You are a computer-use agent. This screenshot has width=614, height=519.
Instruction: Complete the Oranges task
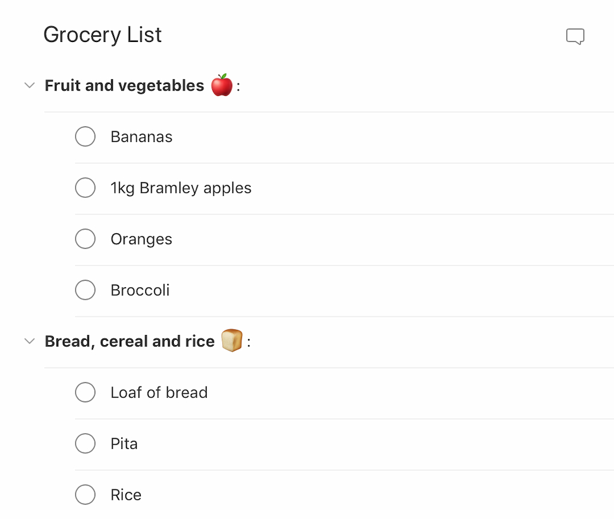[x=85, y=239]
